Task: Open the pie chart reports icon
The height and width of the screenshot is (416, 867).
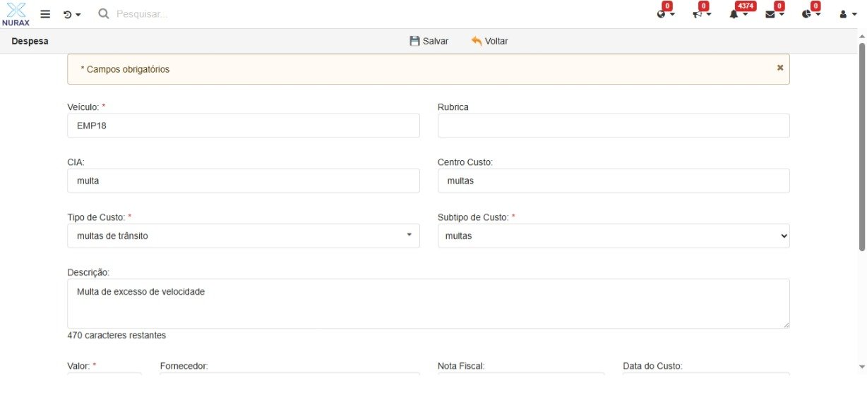Action: (x=811, y=13)
